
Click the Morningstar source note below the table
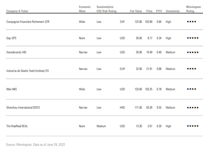pyautogui.click(x=36, y=144)
